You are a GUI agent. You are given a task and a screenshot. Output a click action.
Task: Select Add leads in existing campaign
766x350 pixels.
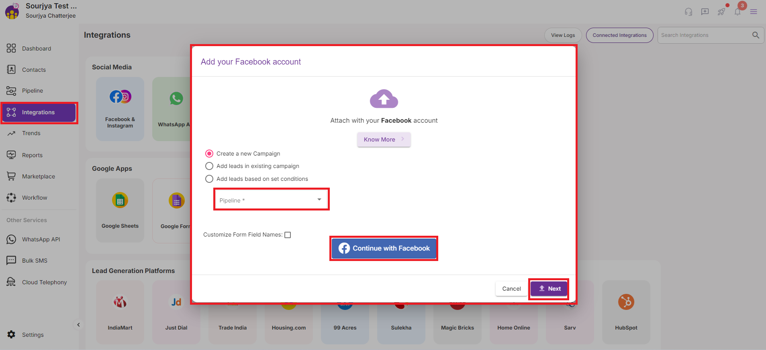(x=209, y=166)
